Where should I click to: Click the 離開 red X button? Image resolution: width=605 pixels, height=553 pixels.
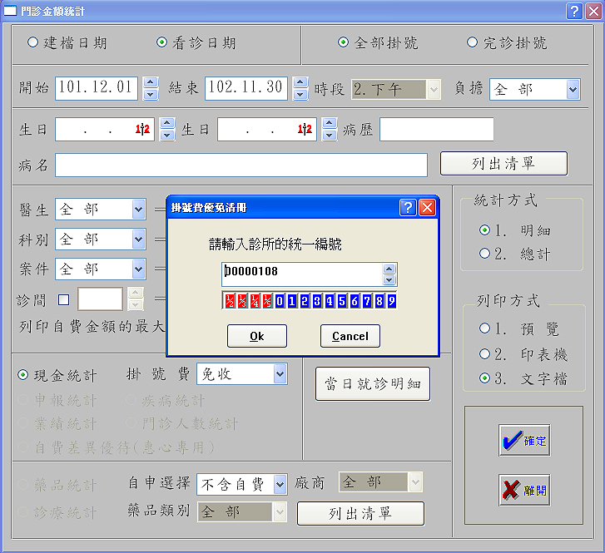524,491
